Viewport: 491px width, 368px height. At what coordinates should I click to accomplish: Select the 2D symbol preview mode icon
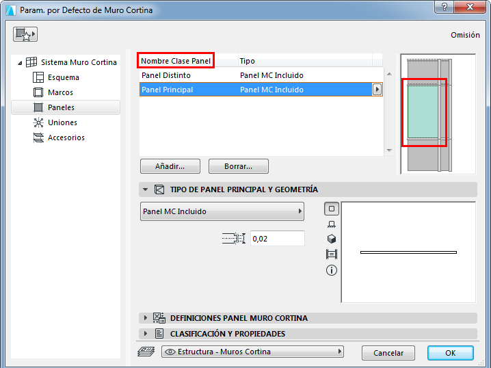click(x=332, y=209)
